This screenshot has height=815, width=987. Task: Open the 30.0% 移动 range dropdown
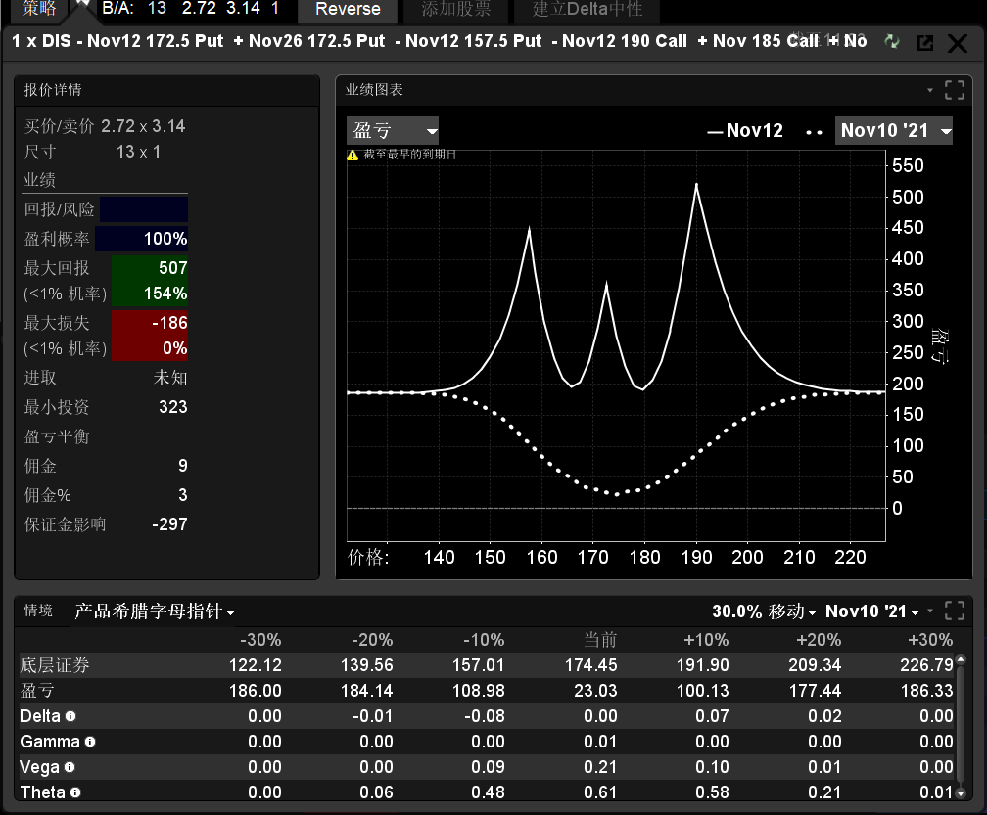[x=764, y=611]
